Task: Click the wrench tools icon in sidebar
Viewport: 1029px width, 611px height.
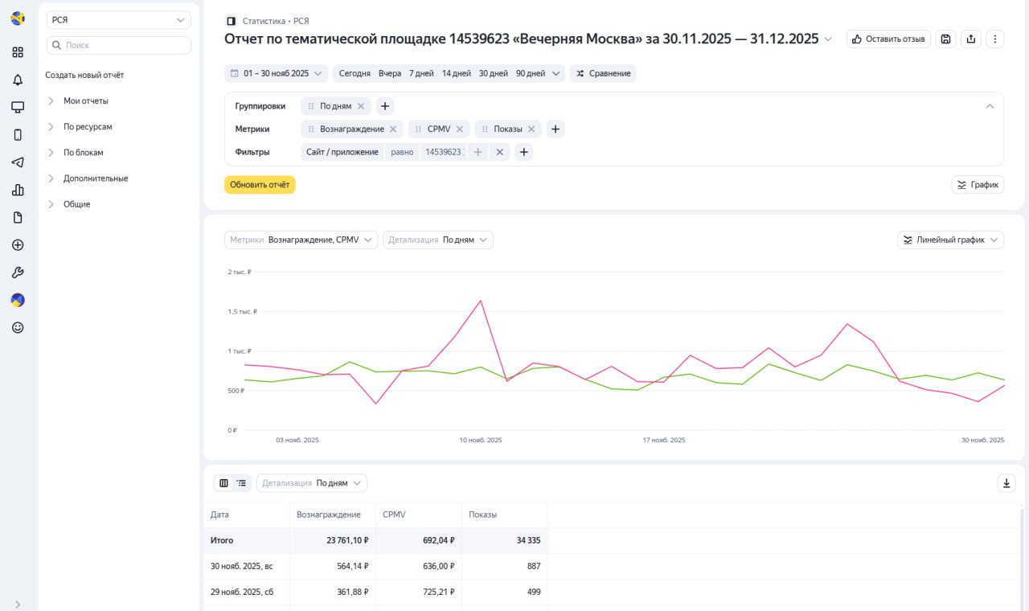Action: [18, 273]
